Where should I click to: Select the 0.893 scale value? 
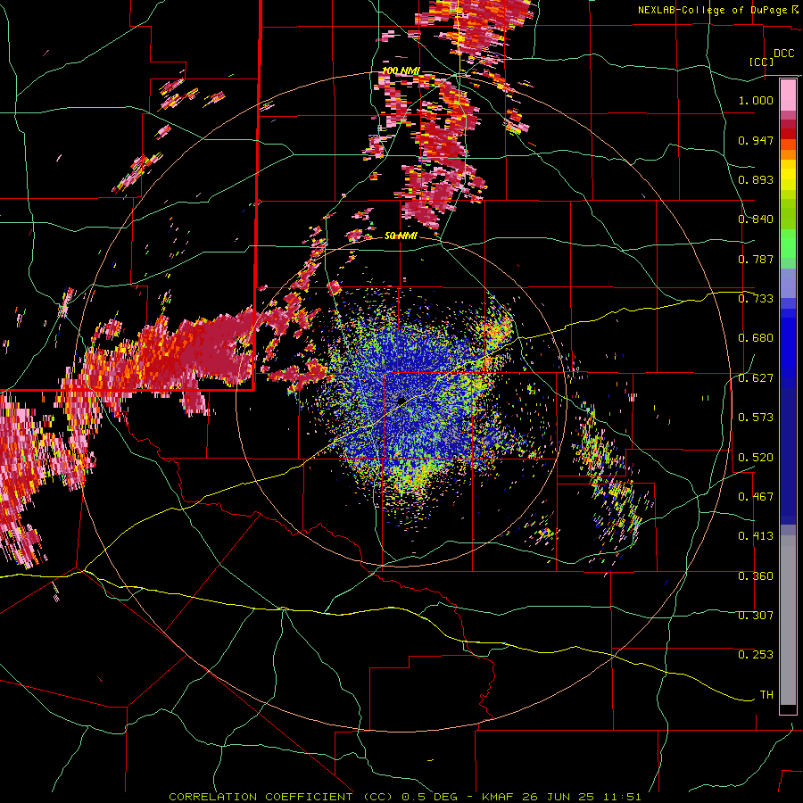(x=756, y=179)
